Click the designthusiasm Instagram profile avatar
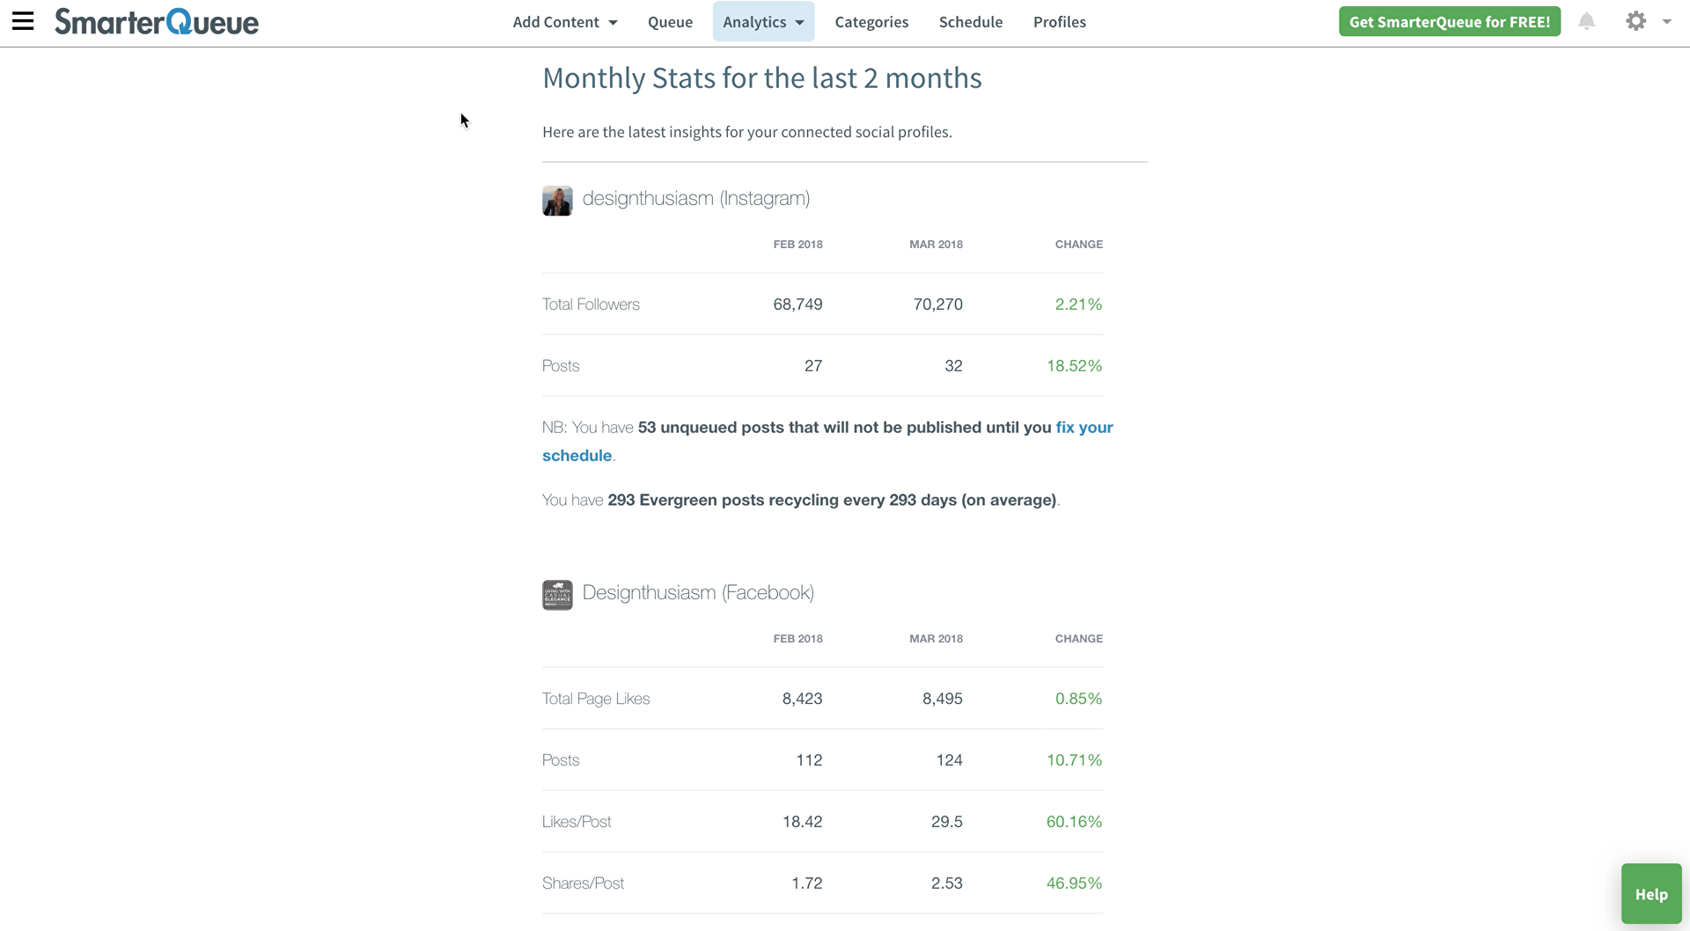1690x931 pixels. 557,201
